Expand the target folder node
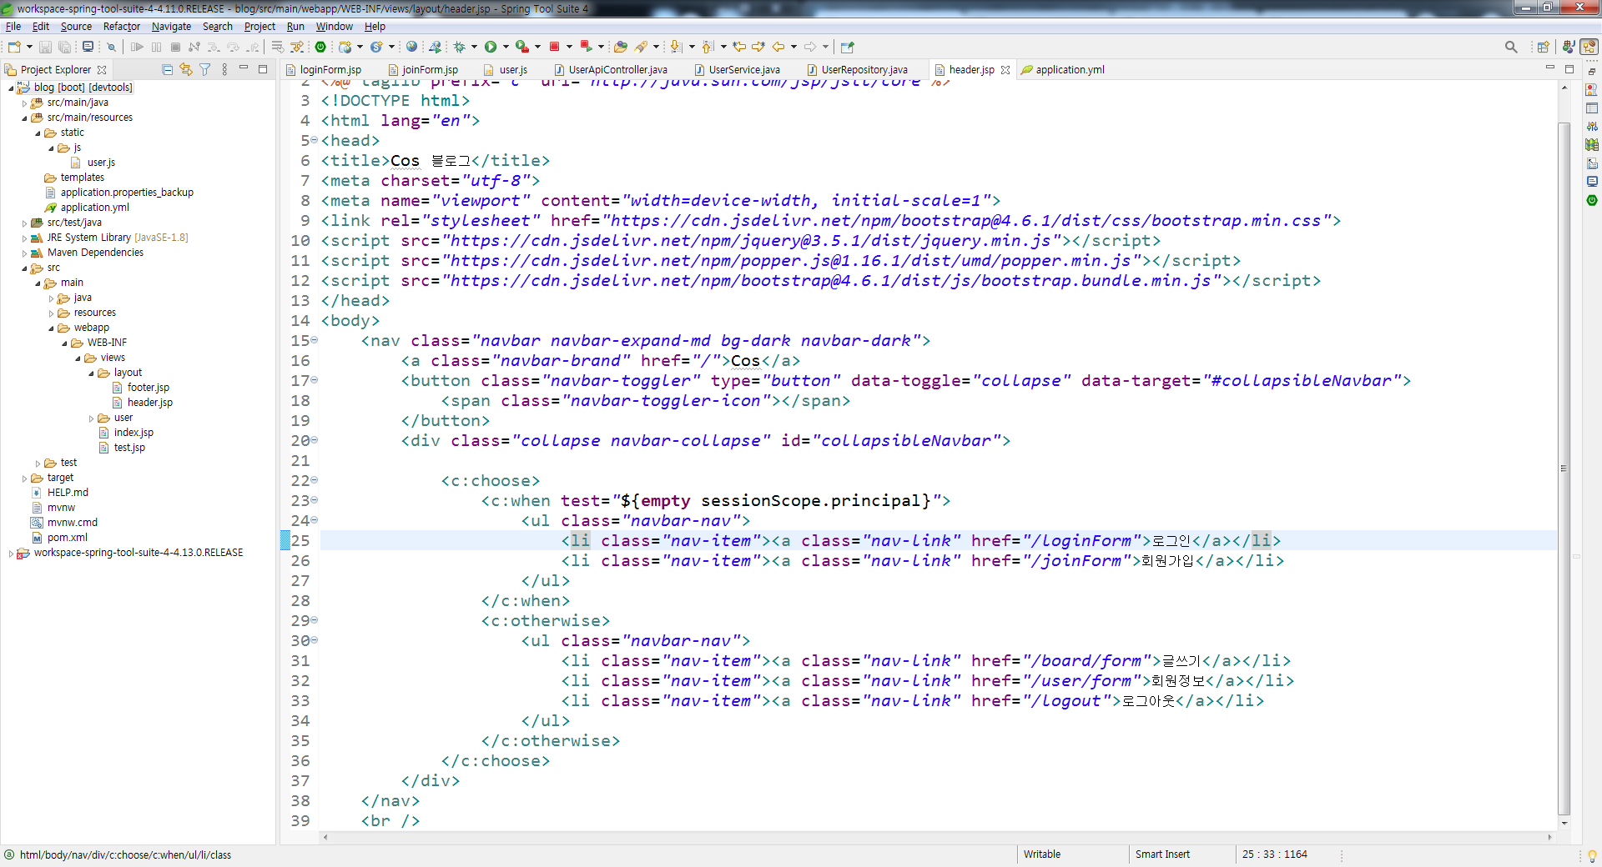 tap(24, 479)
